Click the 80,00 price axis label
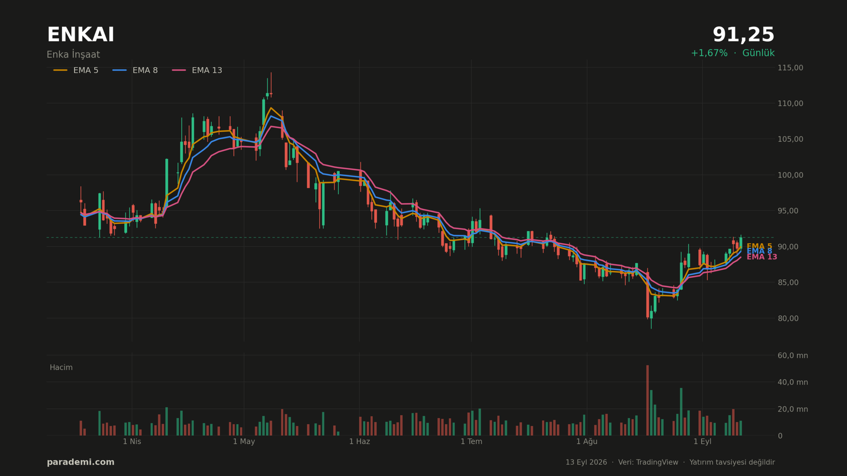 coord(788,318)
